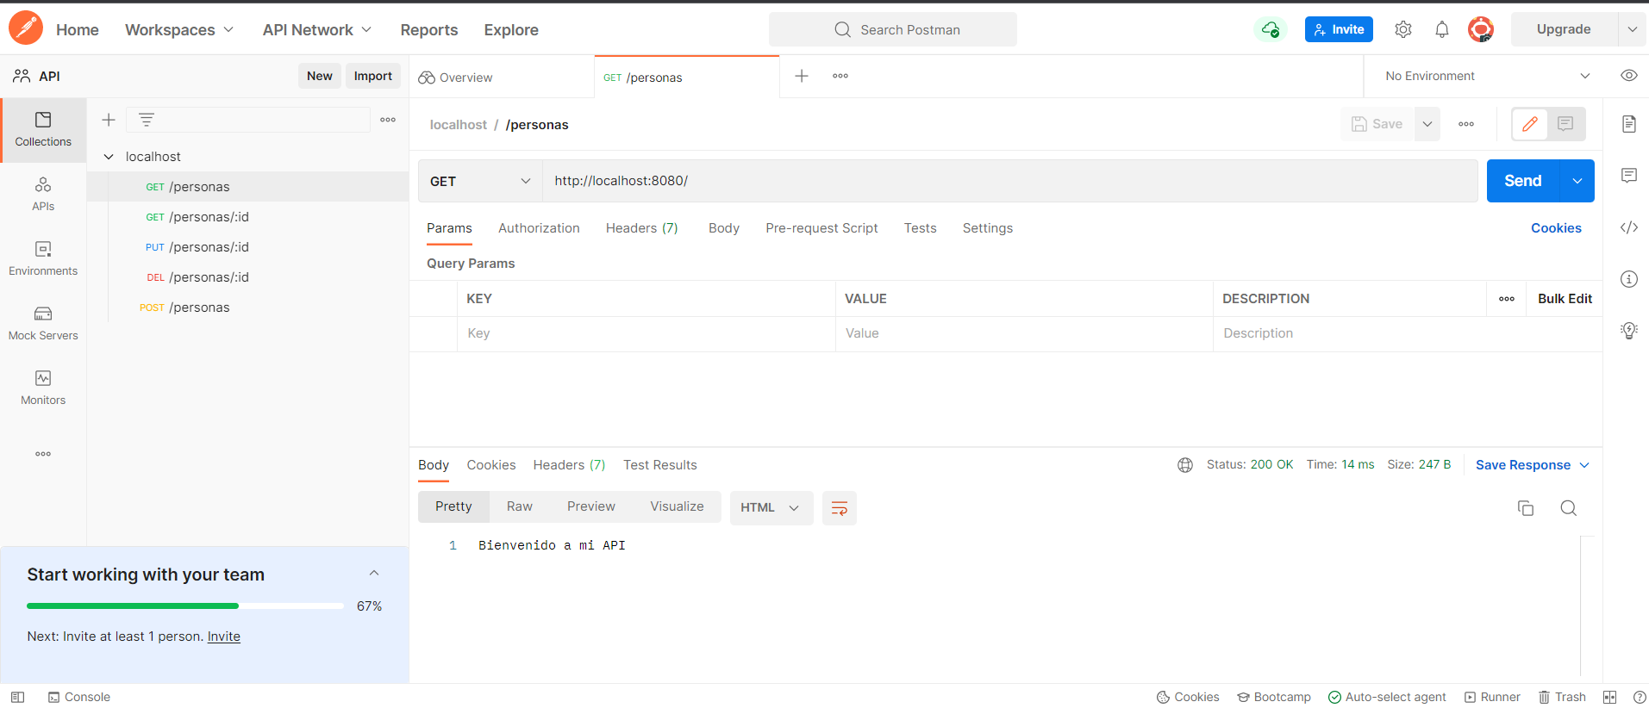The height and width of the screenshot is (708, 1649).
Task: Click the team onboarding progress bar
Action: click(185, 606)
